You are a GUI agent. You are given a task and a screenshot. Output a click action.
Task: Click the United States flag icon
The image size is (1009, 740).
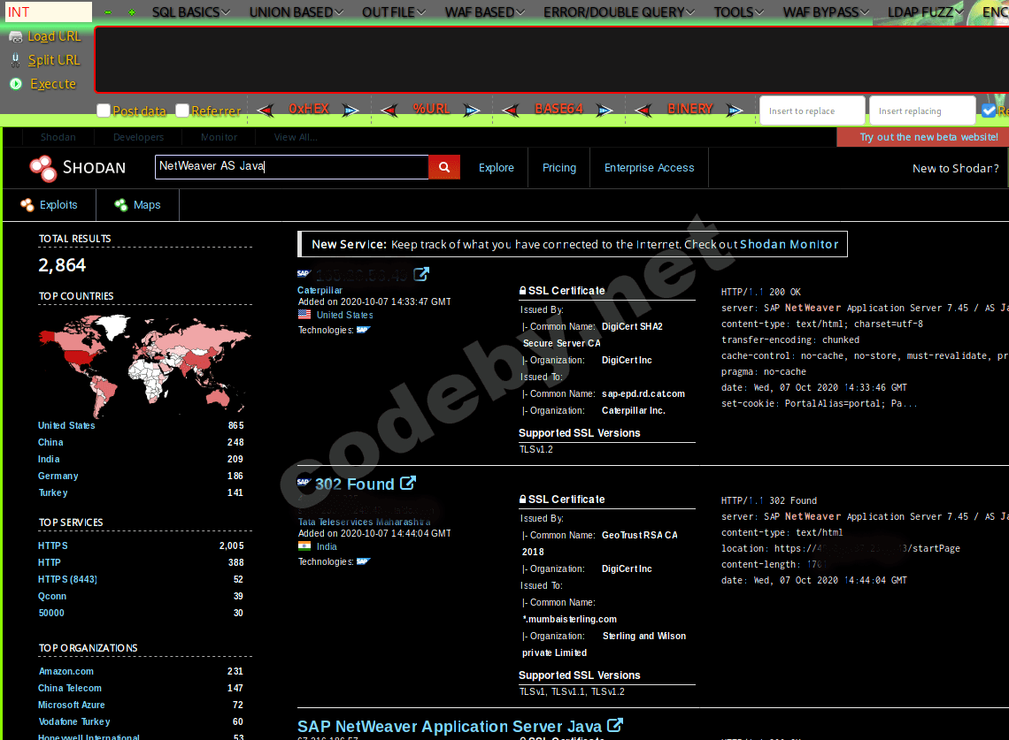pos(304,315)
